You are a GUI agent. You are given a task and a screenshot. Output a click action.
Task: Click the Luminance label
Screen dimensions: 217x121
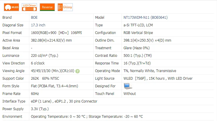click(x=11, y=56)
